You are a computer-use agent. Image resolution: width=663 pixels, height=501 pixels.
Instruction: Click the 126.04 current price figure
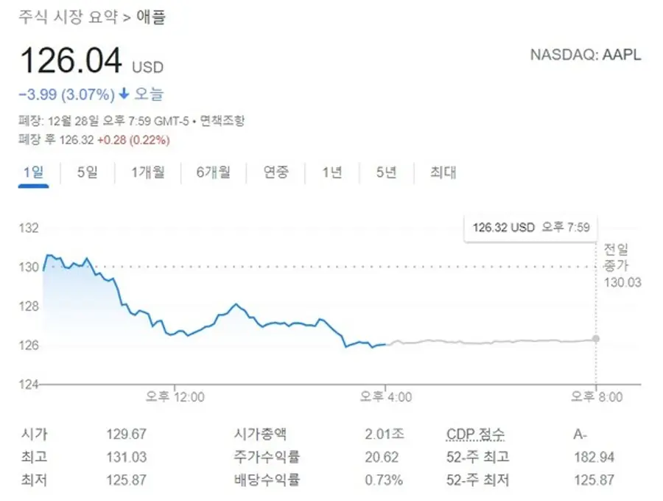[71, 60]
